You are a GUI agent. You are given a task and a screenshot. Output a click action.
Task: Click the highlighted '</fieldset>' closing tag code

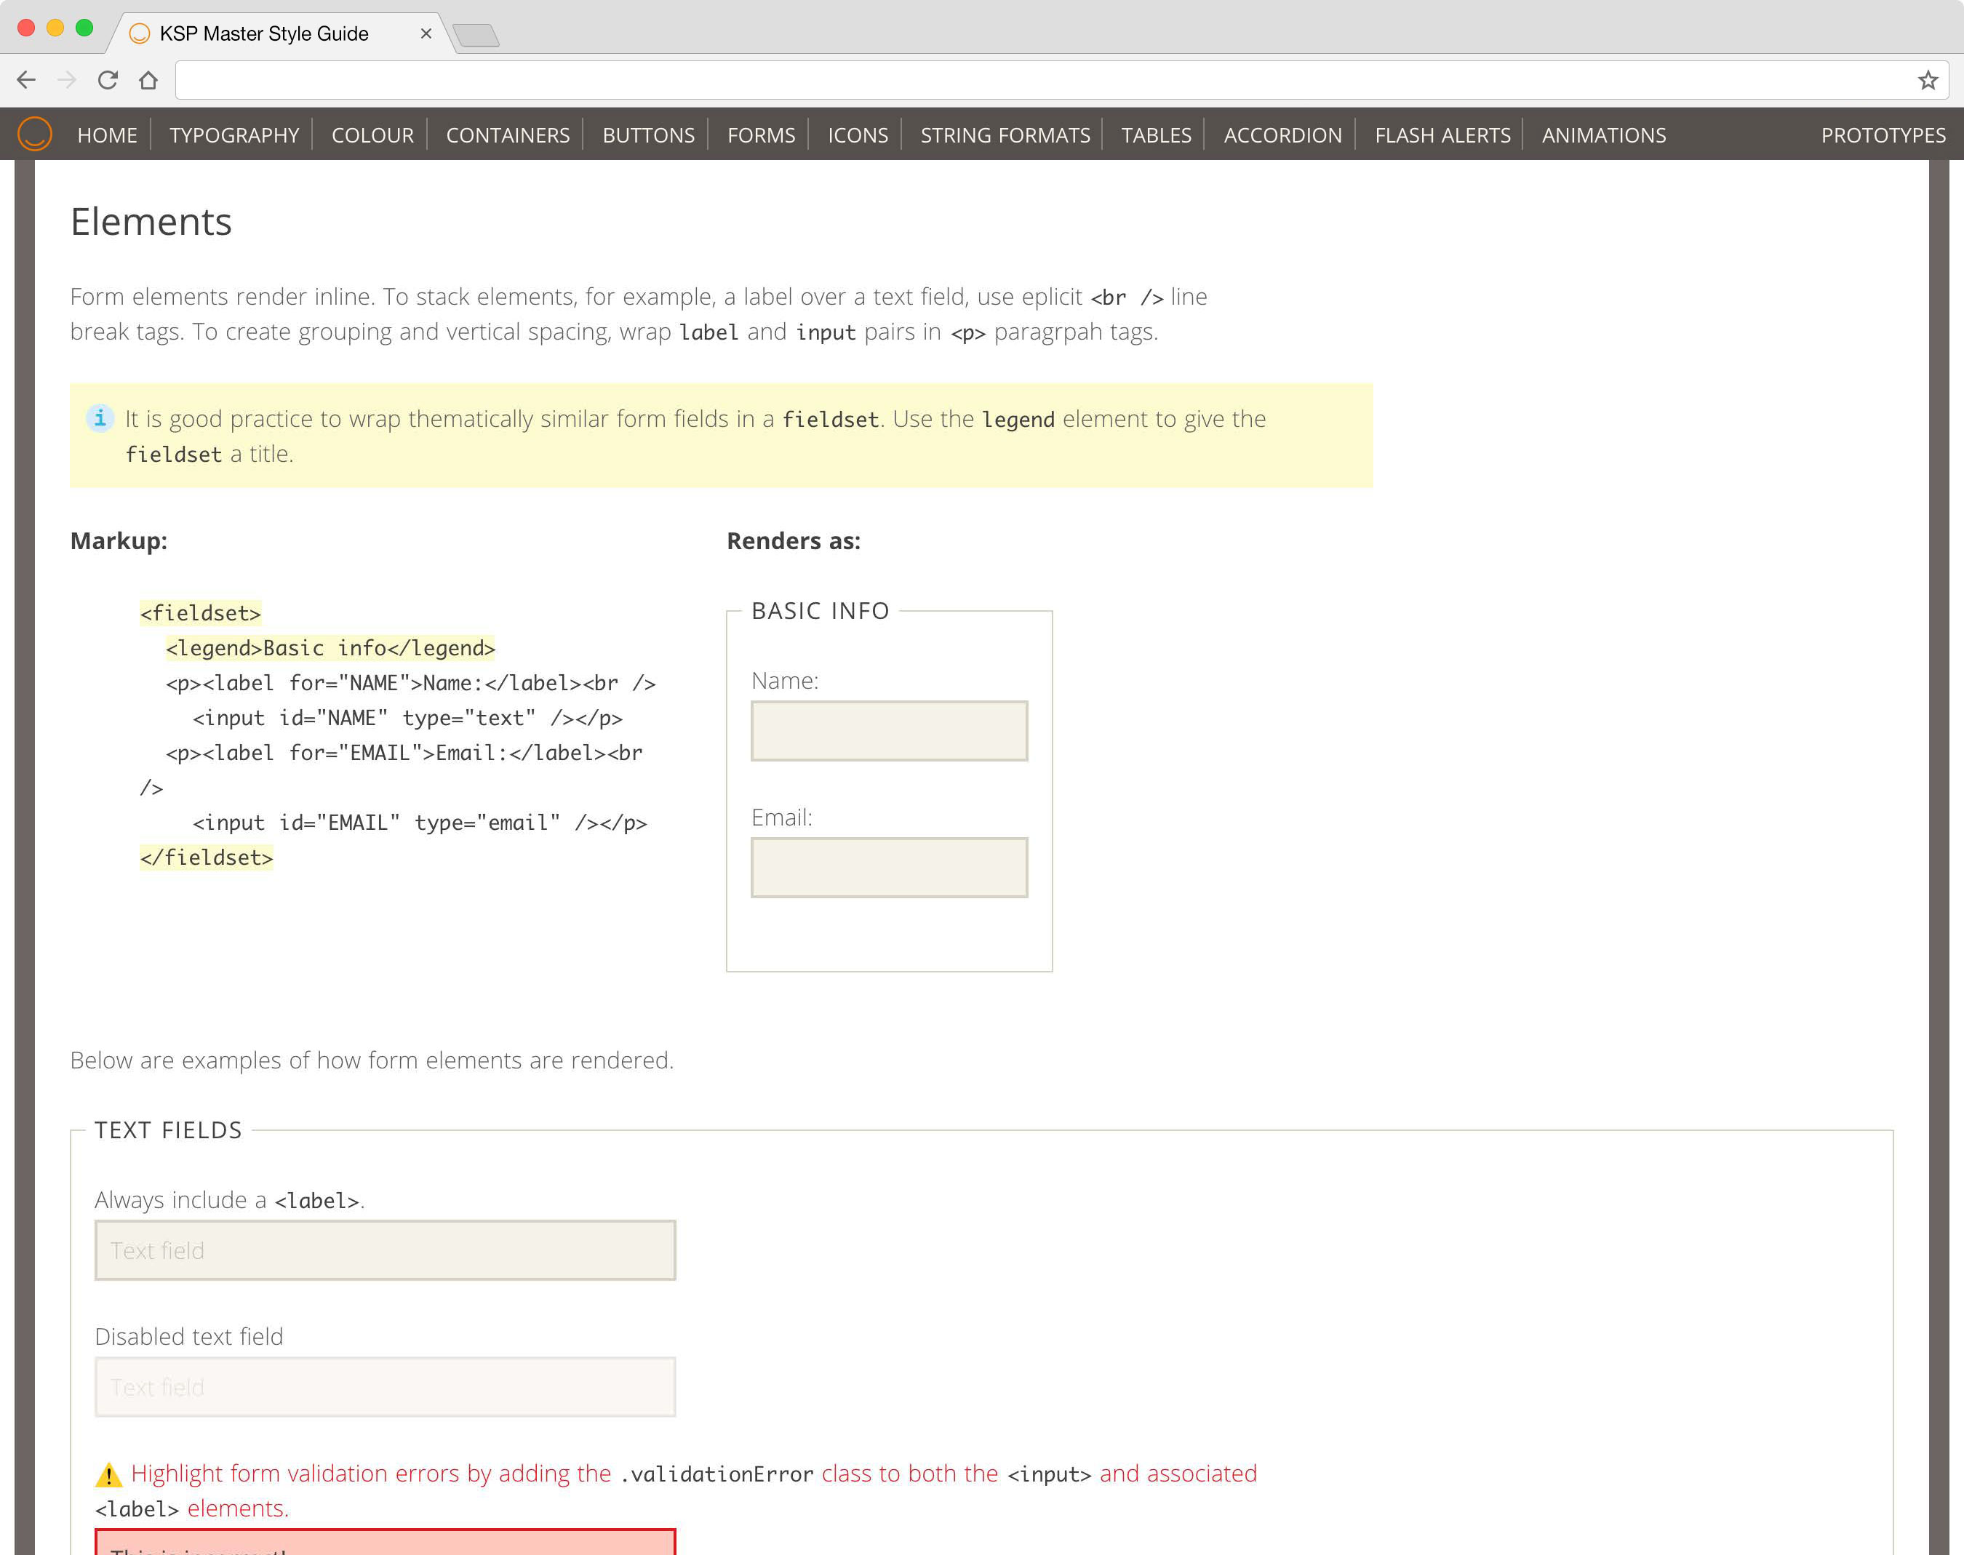206,857
